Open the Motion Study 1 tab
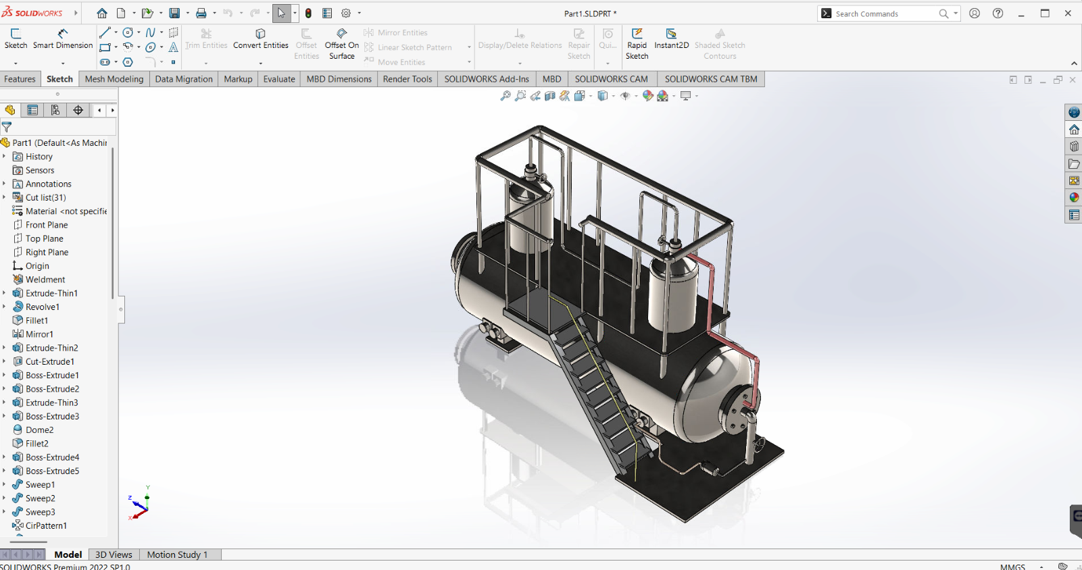The image size is (1082, 570). [177, 554]
